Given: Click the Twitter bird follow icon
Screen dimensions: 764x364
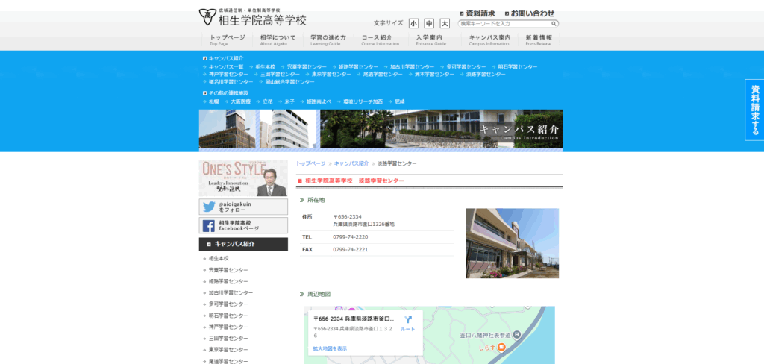Looking at the screenshot, I should [209, 207].
